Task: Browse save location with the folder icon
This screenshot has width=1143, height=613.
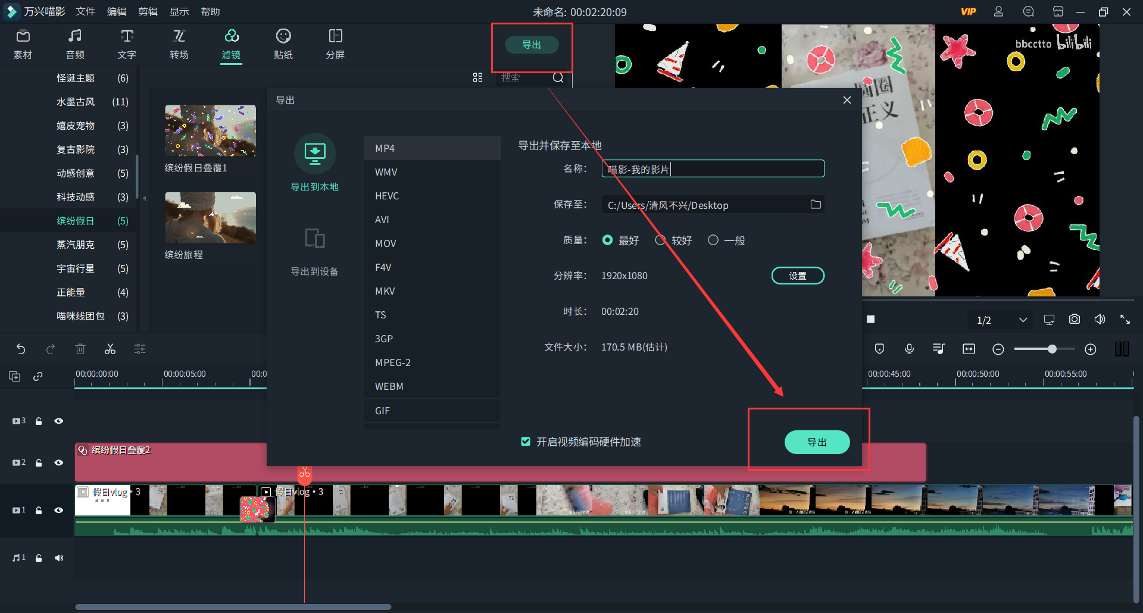Action: 816,204
